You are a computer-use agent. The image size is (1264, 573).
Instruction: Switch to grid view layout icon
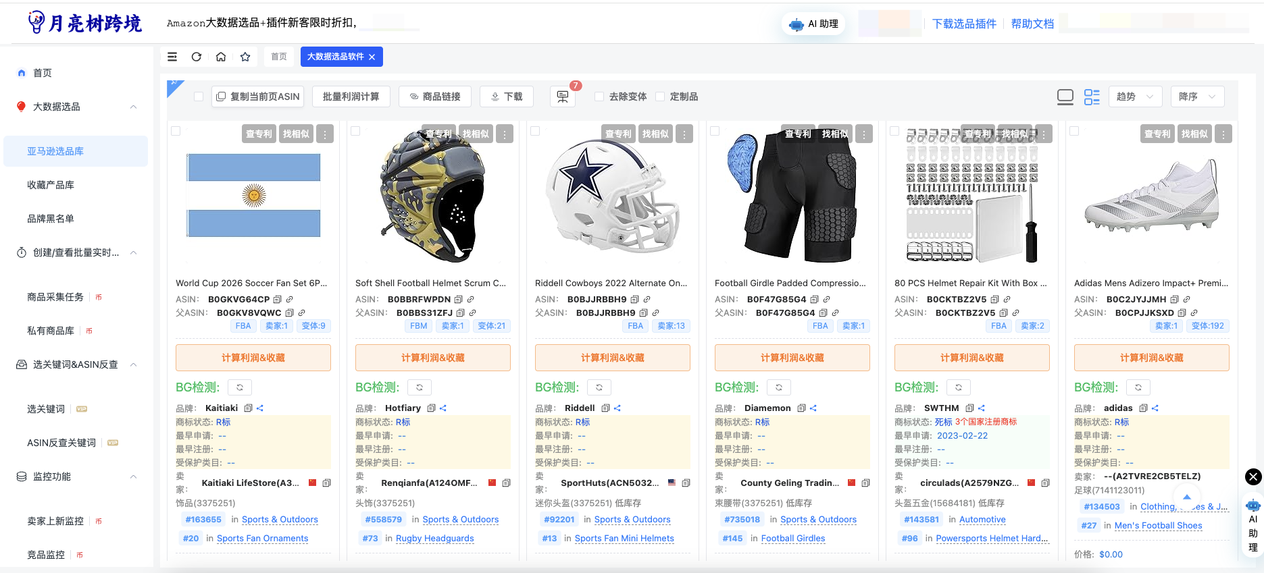click(1092, 97)
